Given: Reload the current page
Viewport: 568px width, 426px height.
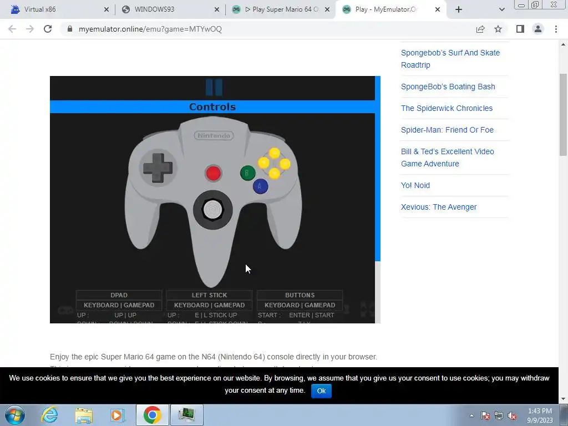Looking at the screenshot, I should point(48,29).
